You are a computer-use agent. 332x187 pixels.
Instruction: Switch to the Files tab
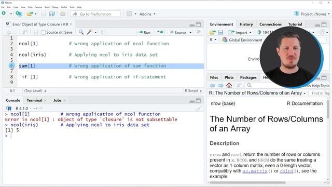point(214,77)
